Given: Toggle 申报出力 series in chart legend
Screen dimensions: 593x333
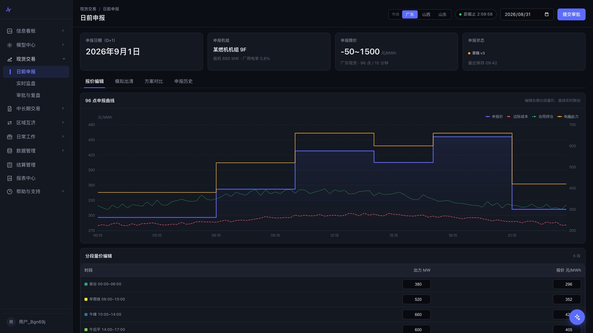Looking at the screenshot, I should click(568, 117).
